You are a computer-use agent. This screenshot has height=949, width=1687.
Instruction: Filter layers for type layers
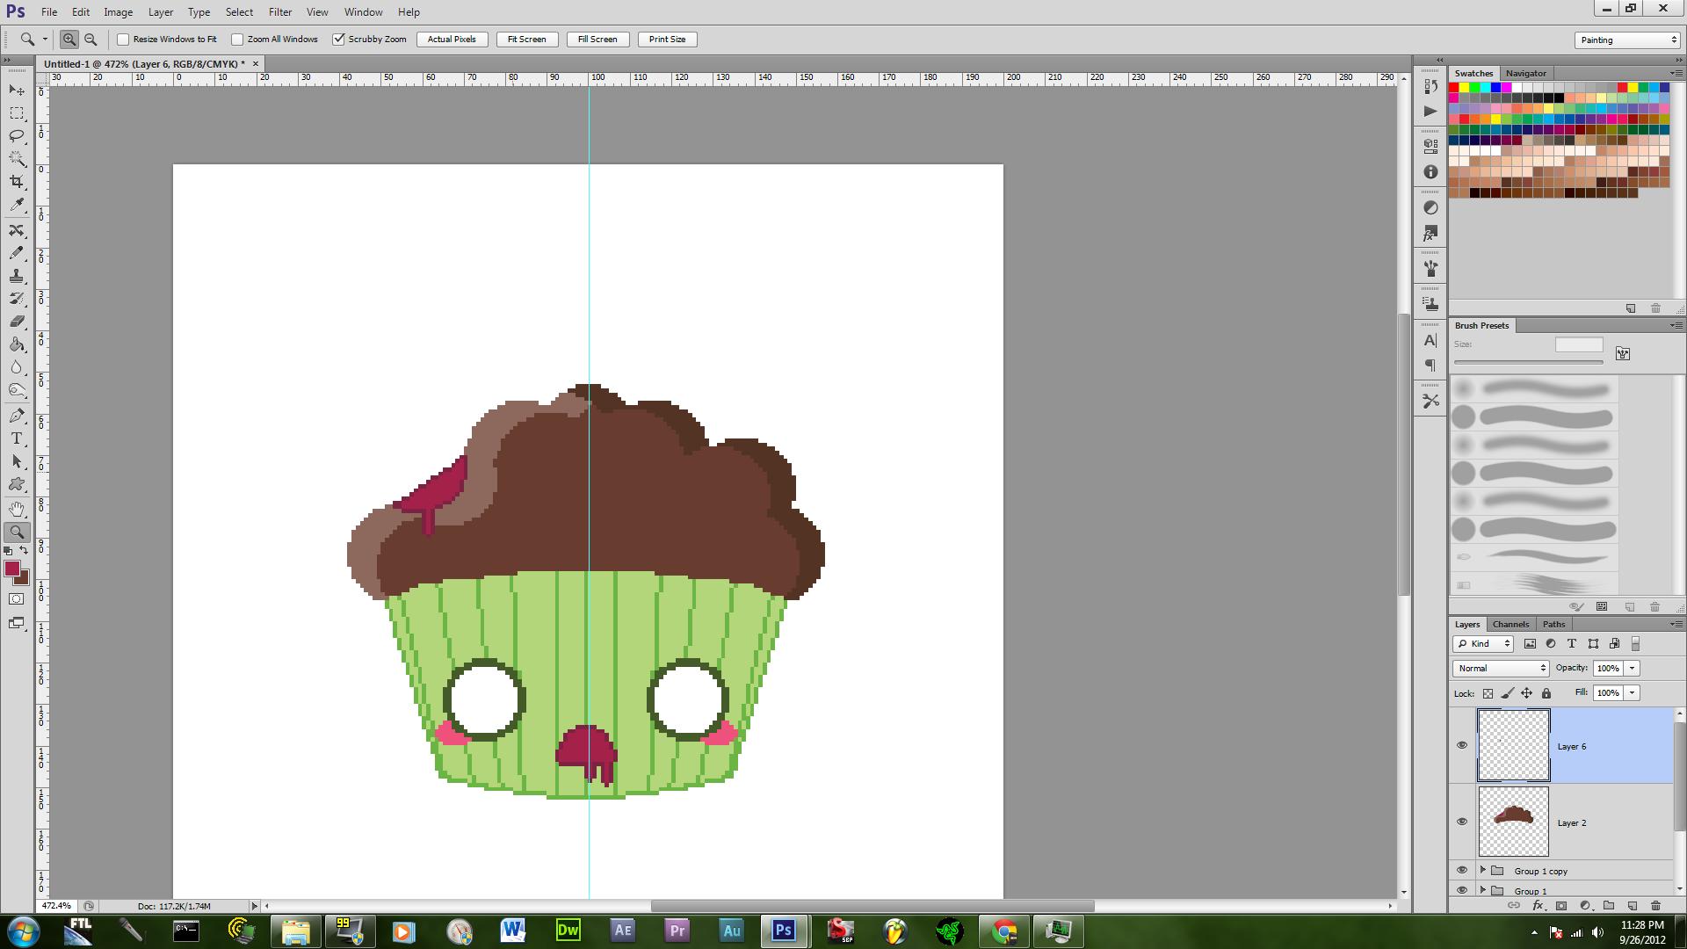1572,644
